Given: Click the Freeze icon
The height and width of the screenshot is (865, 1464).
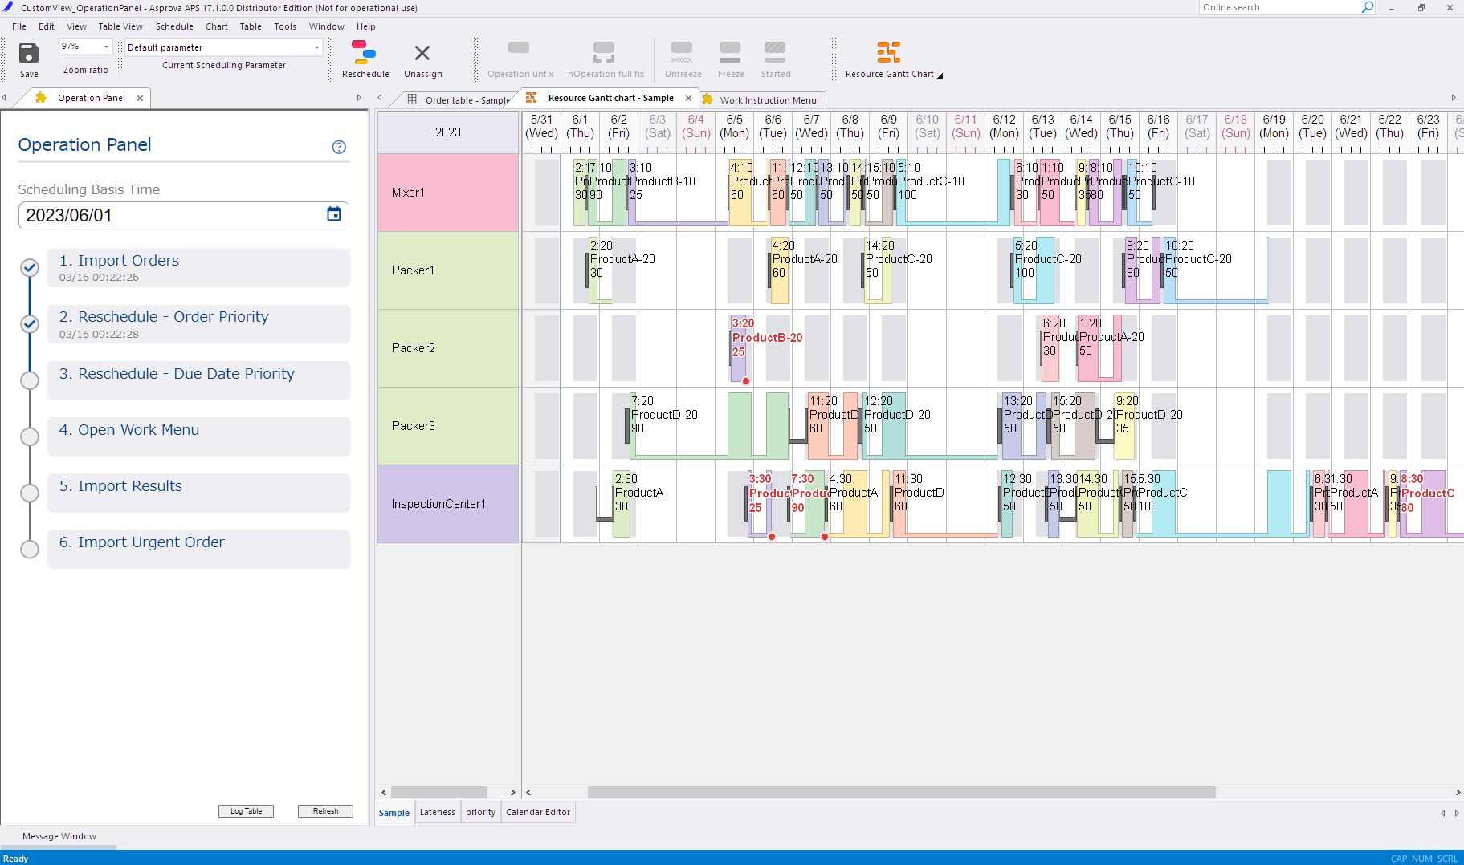Looking at the screenshot, I should (x=730, y=52).
